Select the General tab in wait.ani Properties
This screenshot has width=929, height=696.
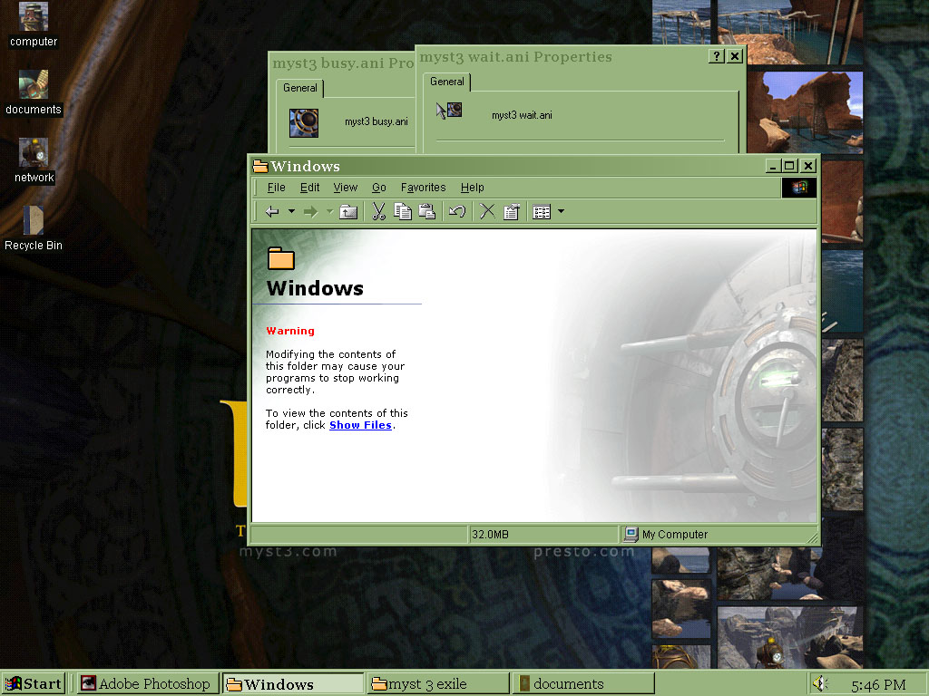(447, 82)
